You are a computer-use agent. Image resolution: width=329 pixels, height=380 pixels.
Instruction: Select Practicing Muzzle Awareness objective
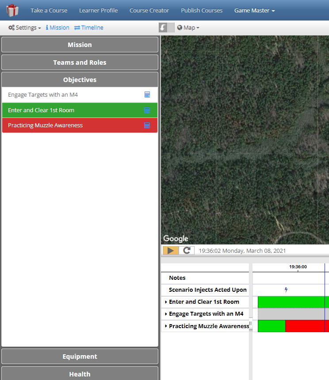[80, 125]
